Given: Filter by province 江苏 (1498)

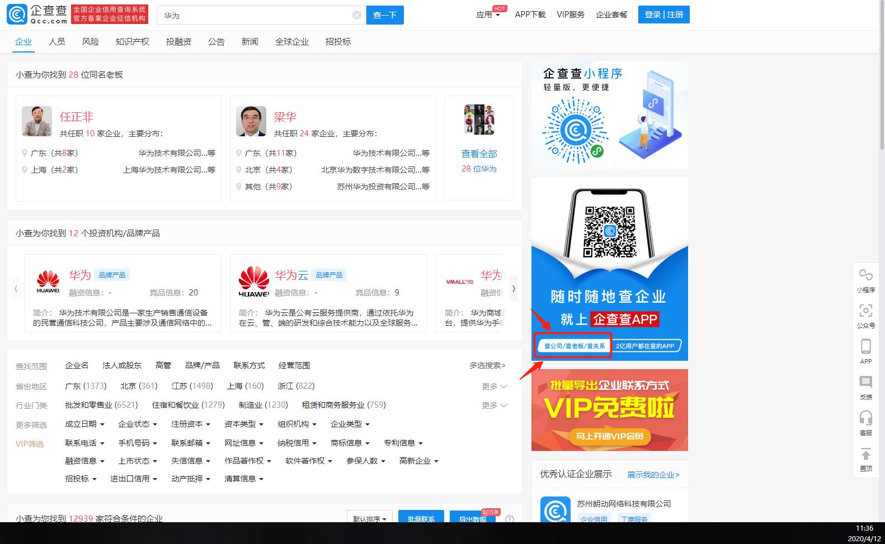Looking at the screenshot, I should point(192,386).
